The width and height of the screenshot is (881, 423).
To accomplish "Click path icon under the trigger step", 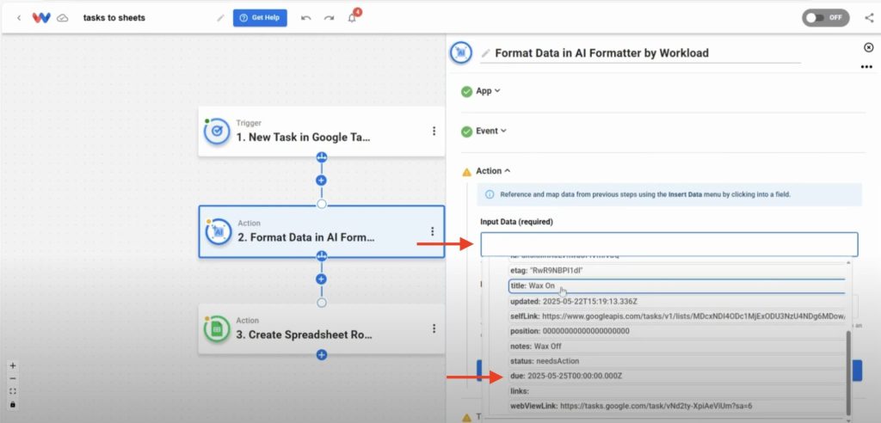I will (x=322, y=156).
